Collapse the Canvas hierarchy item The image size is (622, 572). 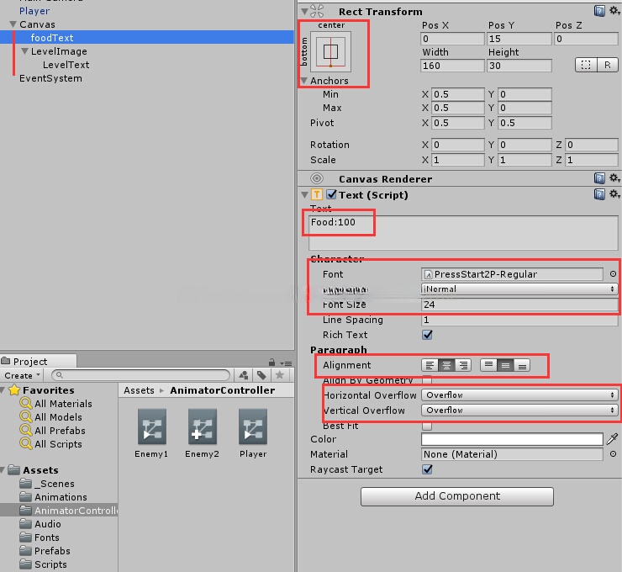pos(13,24)
